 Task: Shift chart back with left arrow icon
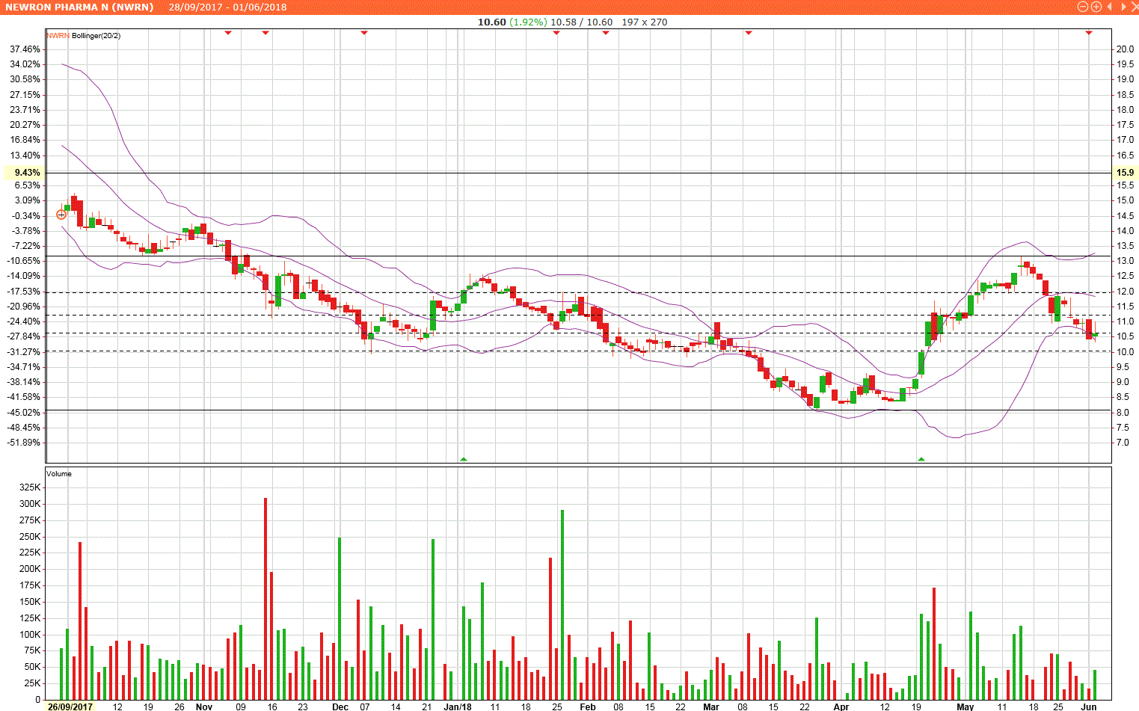[x=1110, y=6]
